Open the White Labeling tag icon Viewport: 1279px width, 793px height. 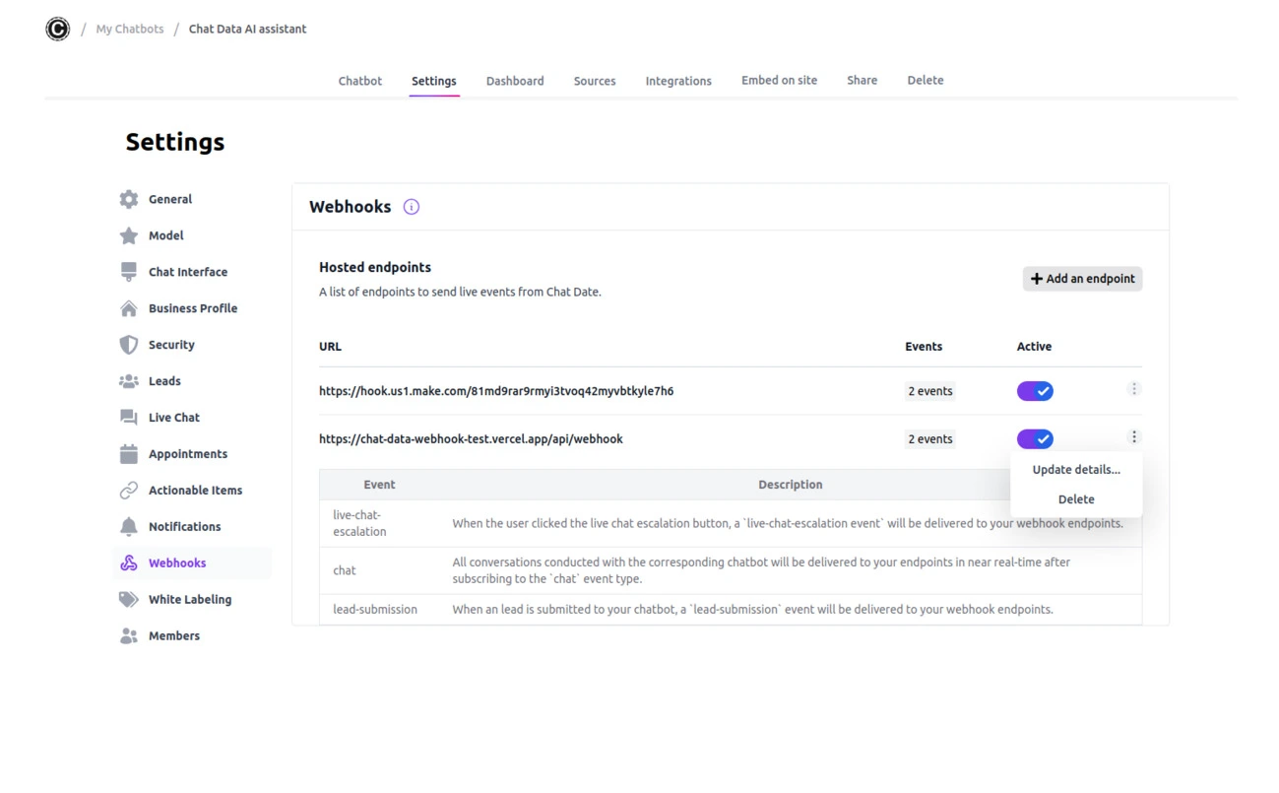click(128, 599)
